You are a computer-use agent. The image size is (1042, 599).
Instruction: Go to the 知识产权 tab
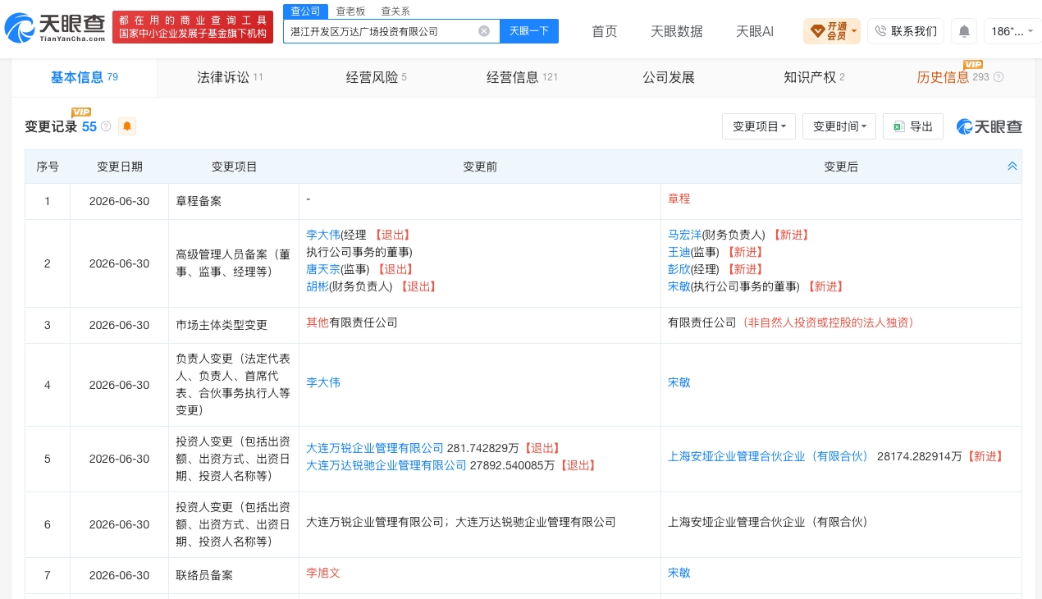(x=814, y=77)
